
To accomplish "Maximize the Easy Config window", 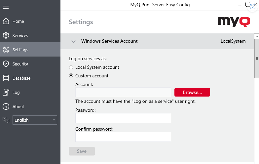I will tap(248, 4).
